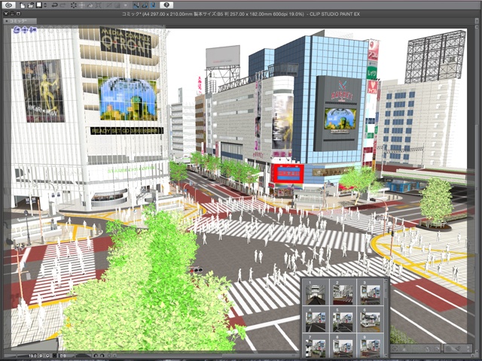Select the 3D camera pan manipulator icon

click(25, 30)
